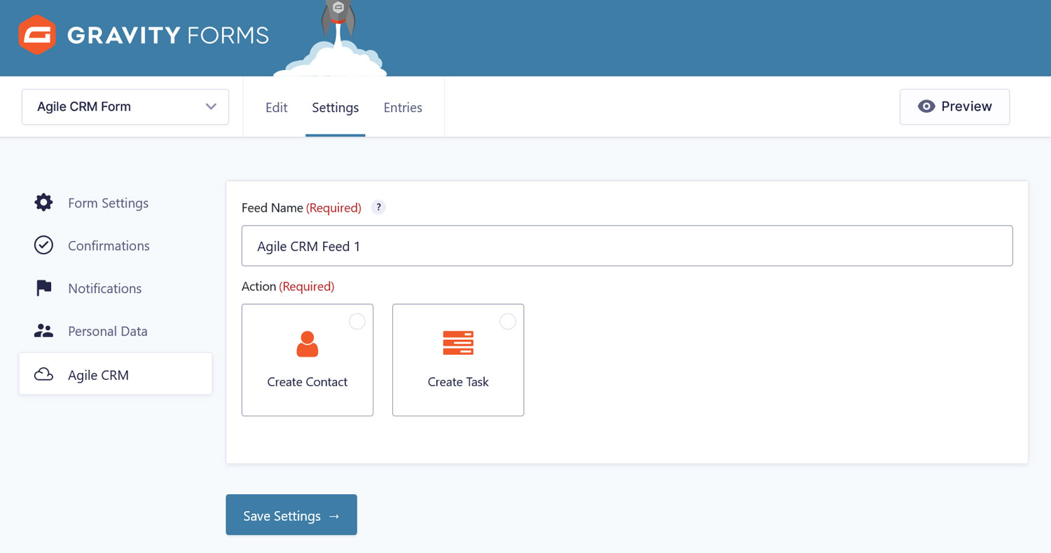Click the orange stacked-rows icon for Create Task

[458, 343]
